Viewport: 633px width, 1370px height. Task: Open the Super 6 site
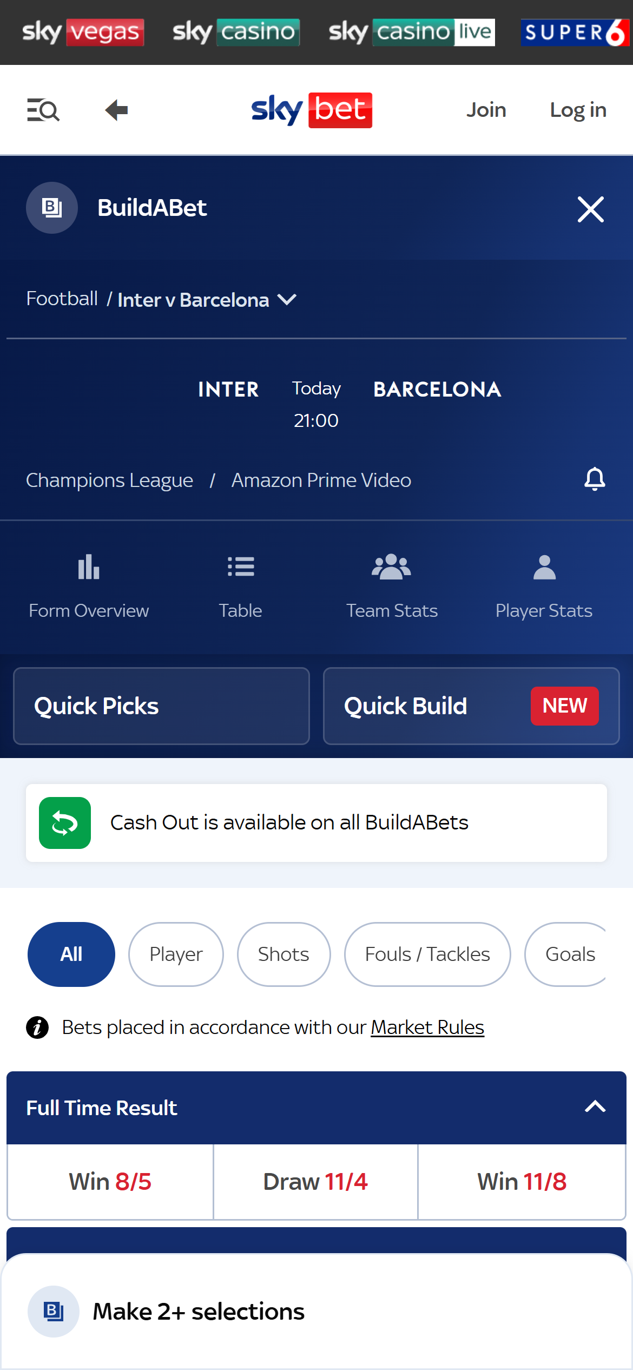point(575,31)
